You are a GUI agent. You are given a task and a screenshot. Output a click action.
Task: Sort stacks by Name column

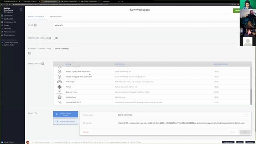[68, 64]
